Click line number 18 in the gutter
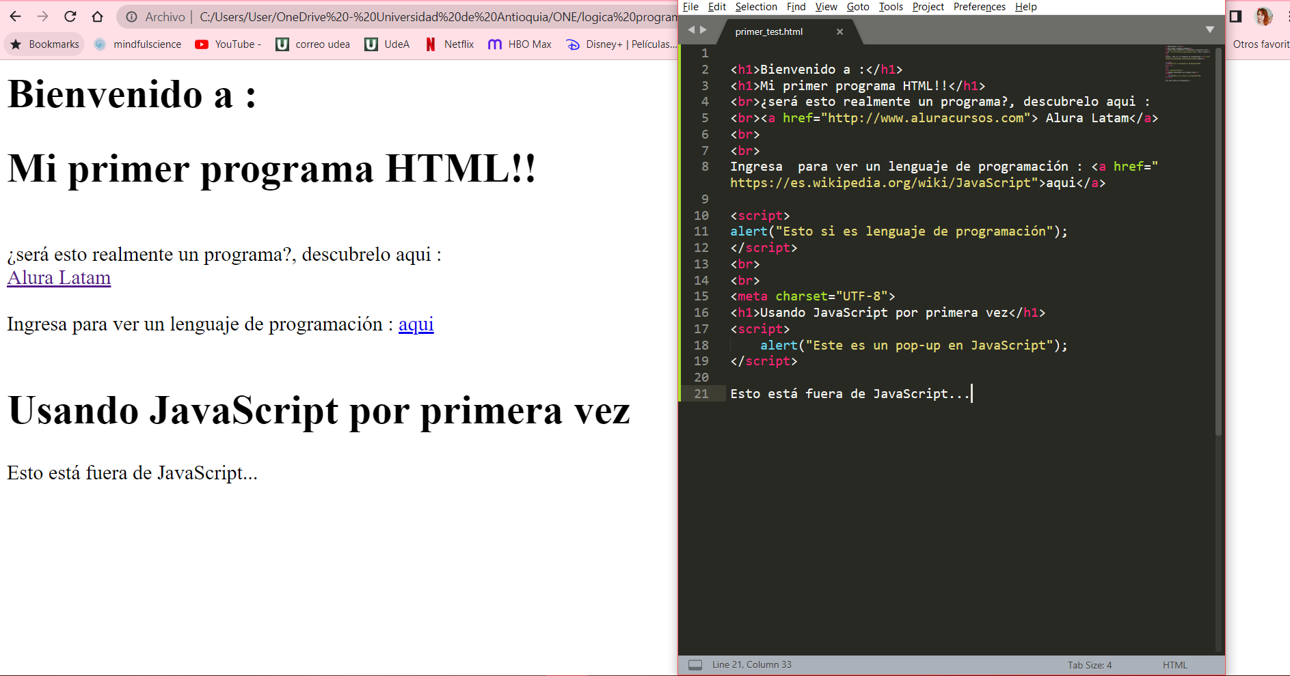Viewport: 1290px width, 676px height. [701, 346]
